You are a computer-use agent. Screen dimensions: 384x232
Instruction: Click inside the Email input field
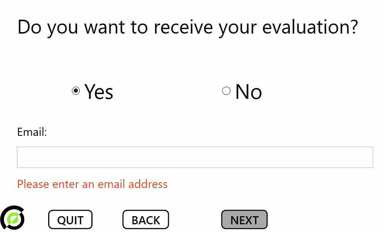point(195,157)
